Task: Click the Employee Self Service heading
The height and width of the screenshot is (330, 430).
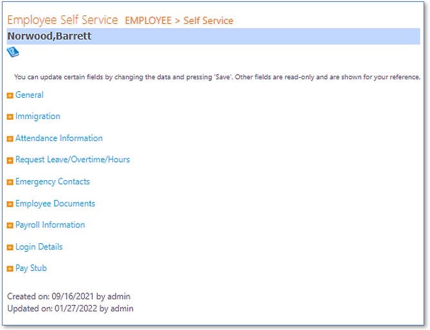Action: (x=62, y=20)
